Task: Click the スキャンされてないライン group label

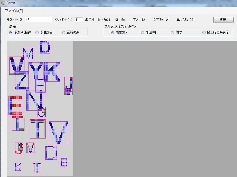Action: 120,27
